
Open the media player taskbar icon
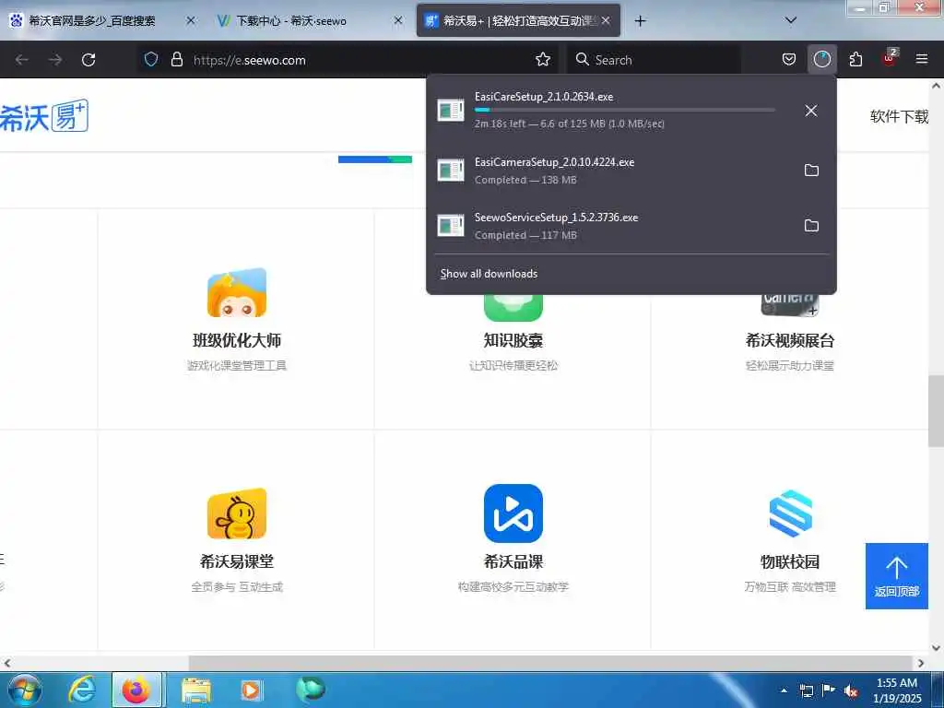(251, 690)
